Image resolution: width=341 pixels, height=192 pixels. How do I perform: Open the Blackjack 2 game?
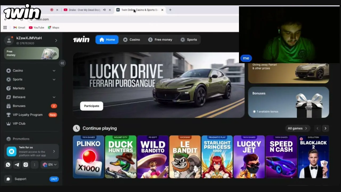click(313, 157)
